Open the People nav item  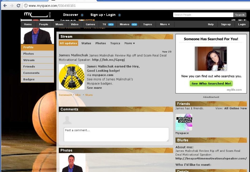point(43,24)
